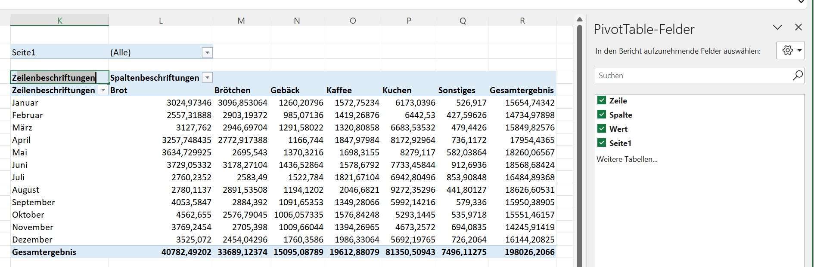
Task: Click the search magnifier icon in PivotTable-Felder
Action: coord(798,76)
